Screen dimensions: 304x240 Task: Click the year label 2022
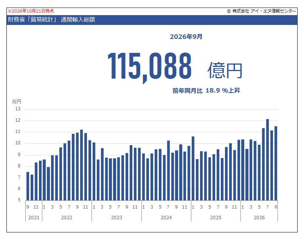click(67, 218)
